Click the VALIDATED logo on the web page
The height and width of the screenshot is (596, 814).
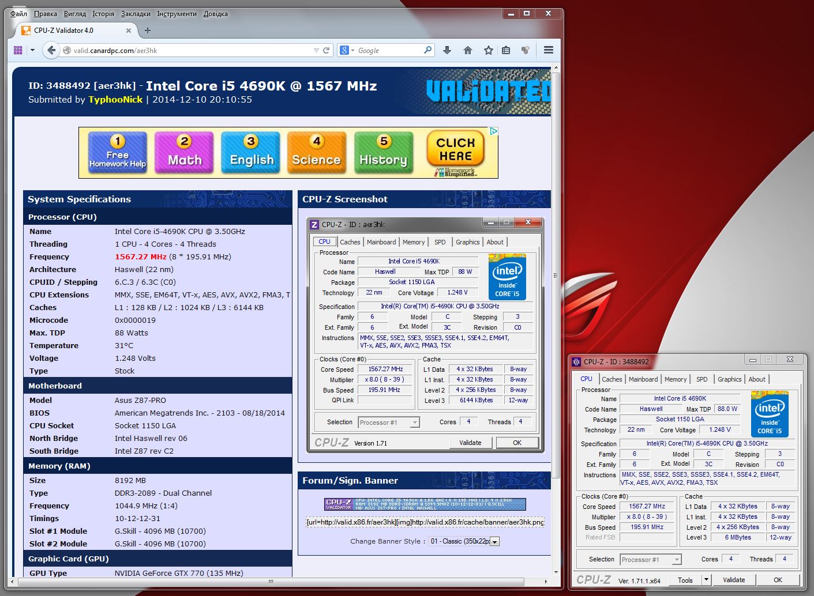coord(488,91)
